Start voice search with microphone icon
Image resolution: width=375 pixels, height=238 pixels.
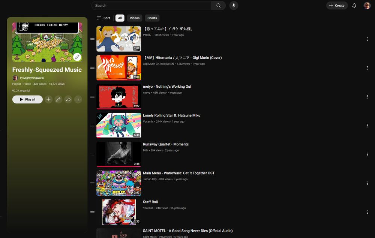pos(234,6)
